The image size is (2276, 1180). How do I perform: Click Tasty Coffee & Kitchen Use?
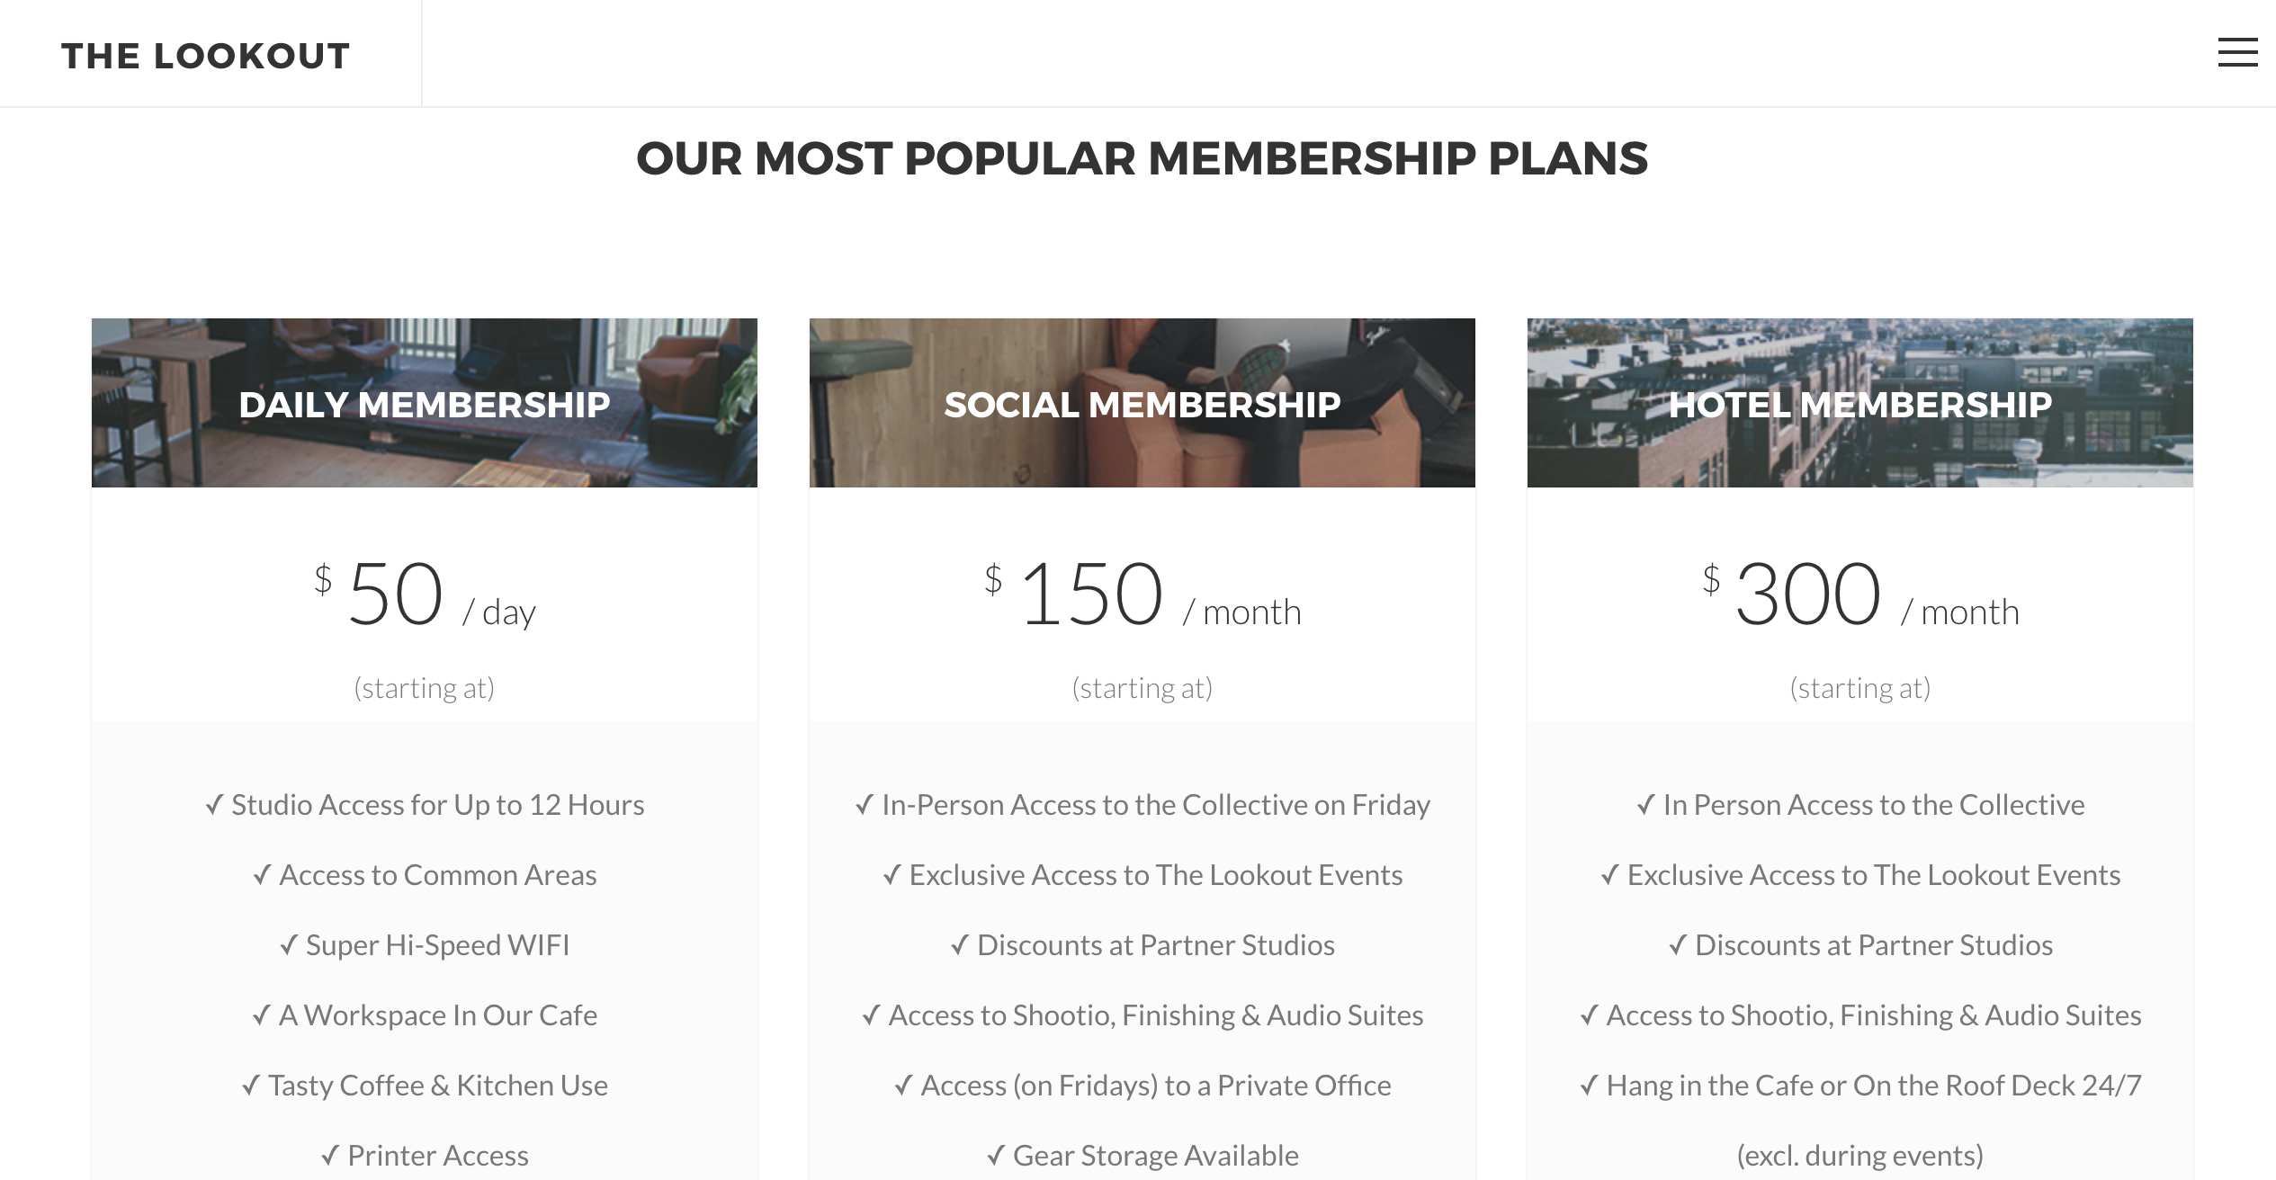point(425,1086)
